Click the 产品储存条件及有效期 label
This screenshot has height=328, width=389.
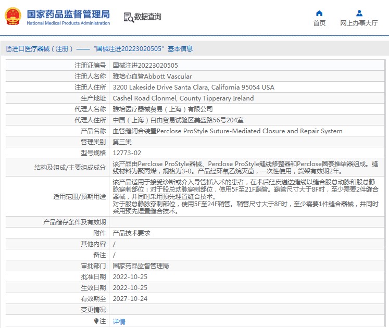coord(74,222)
